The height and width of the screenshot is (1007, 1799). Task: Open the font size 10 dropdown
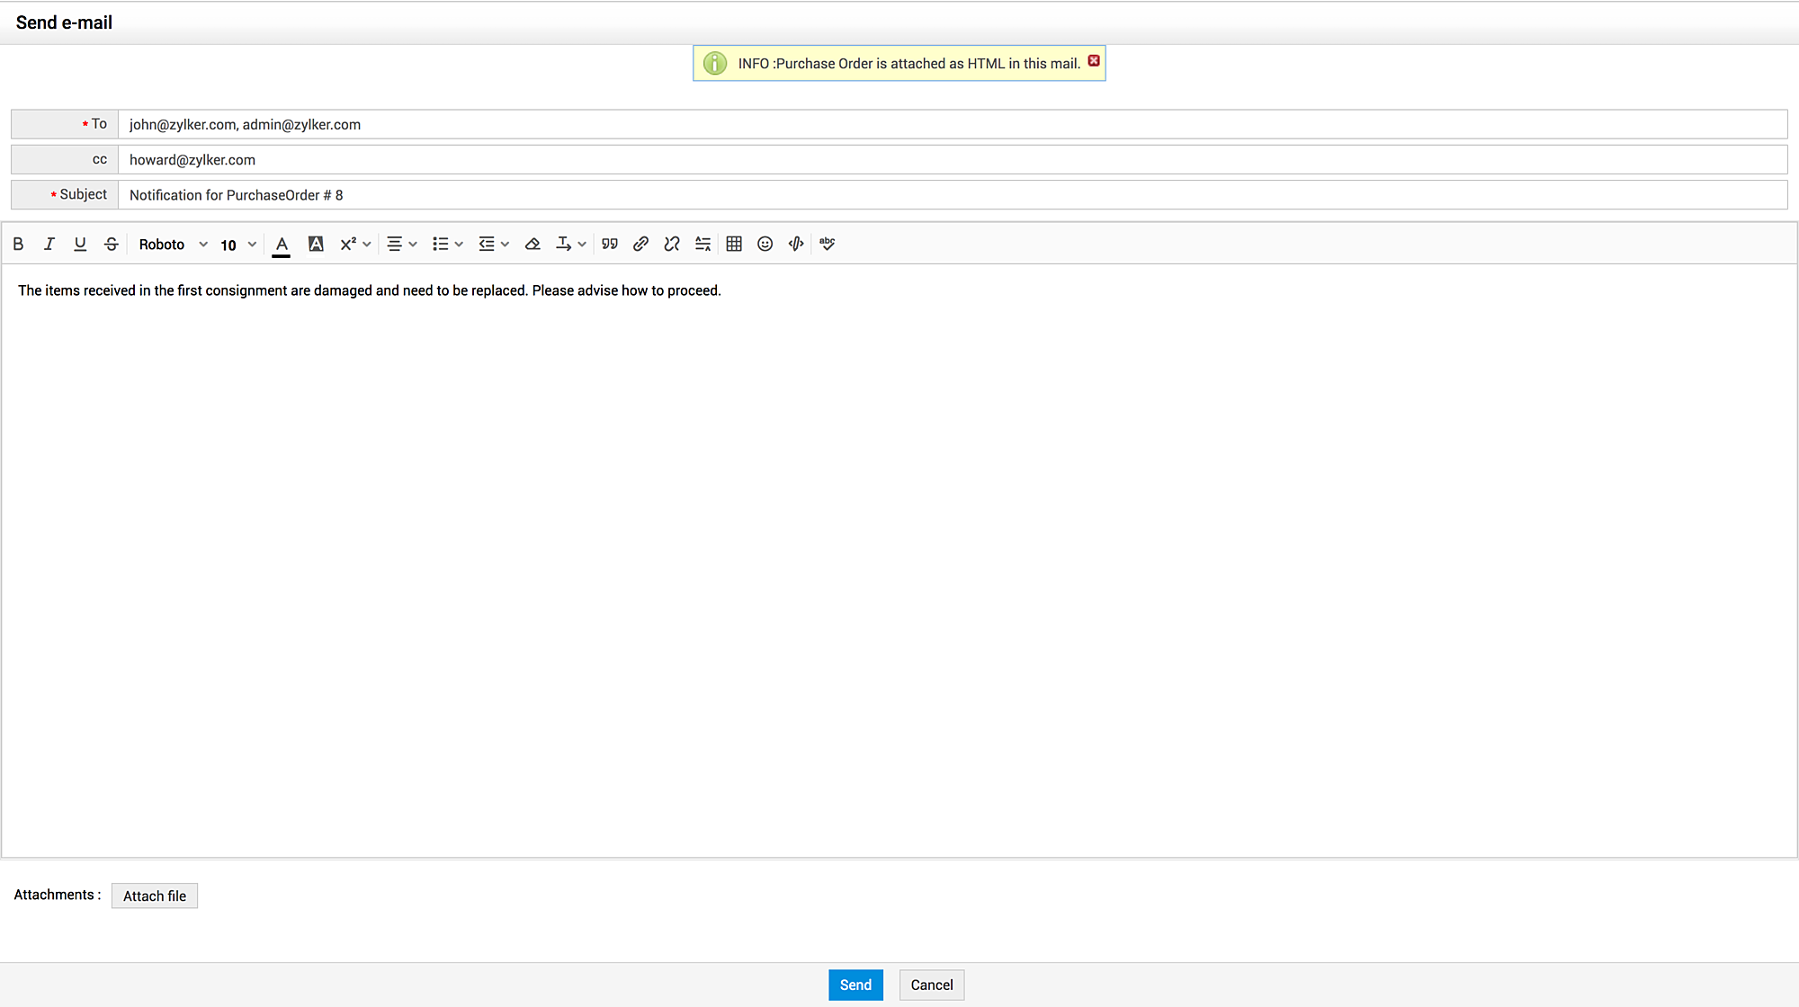pyautogui.click(x=238, y=245)
